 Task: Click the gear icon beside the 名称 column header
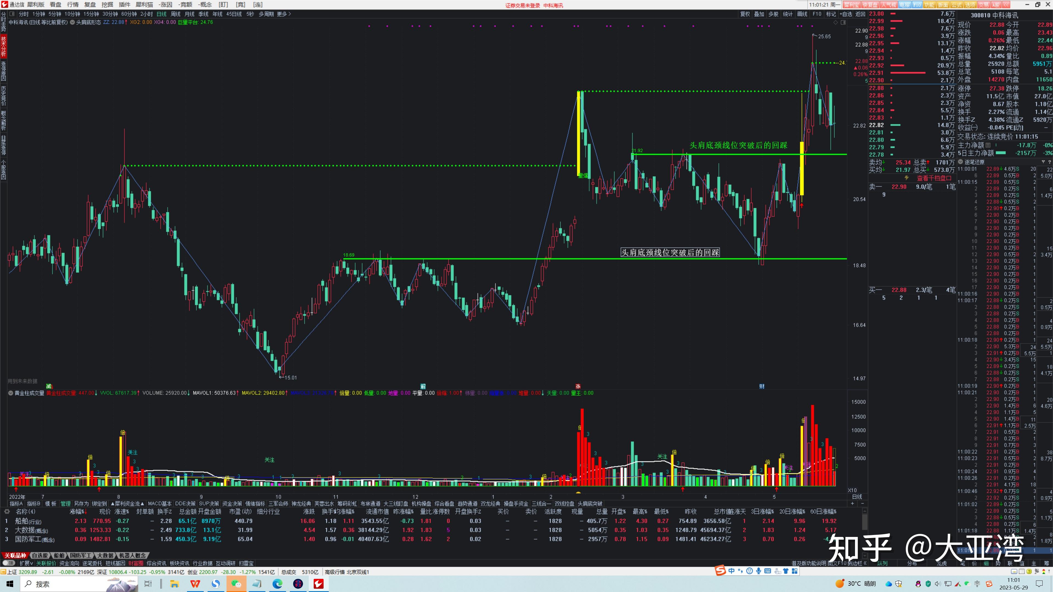click(x=7, y=511)
